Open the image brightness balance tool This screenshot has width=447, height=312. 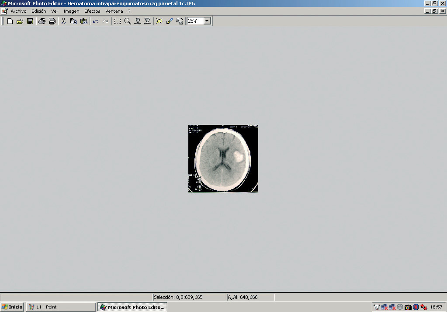(x=159, y=21)
